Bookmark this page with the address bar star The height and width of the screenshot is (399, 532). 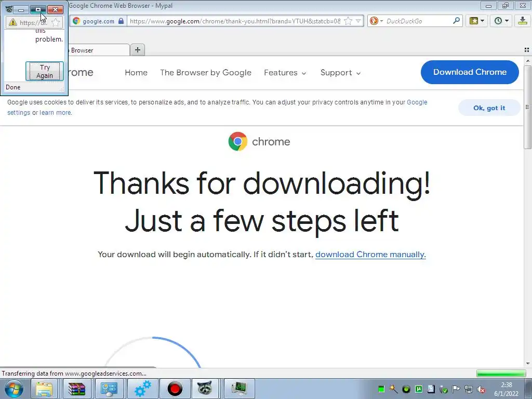click(x=348, y=21)
